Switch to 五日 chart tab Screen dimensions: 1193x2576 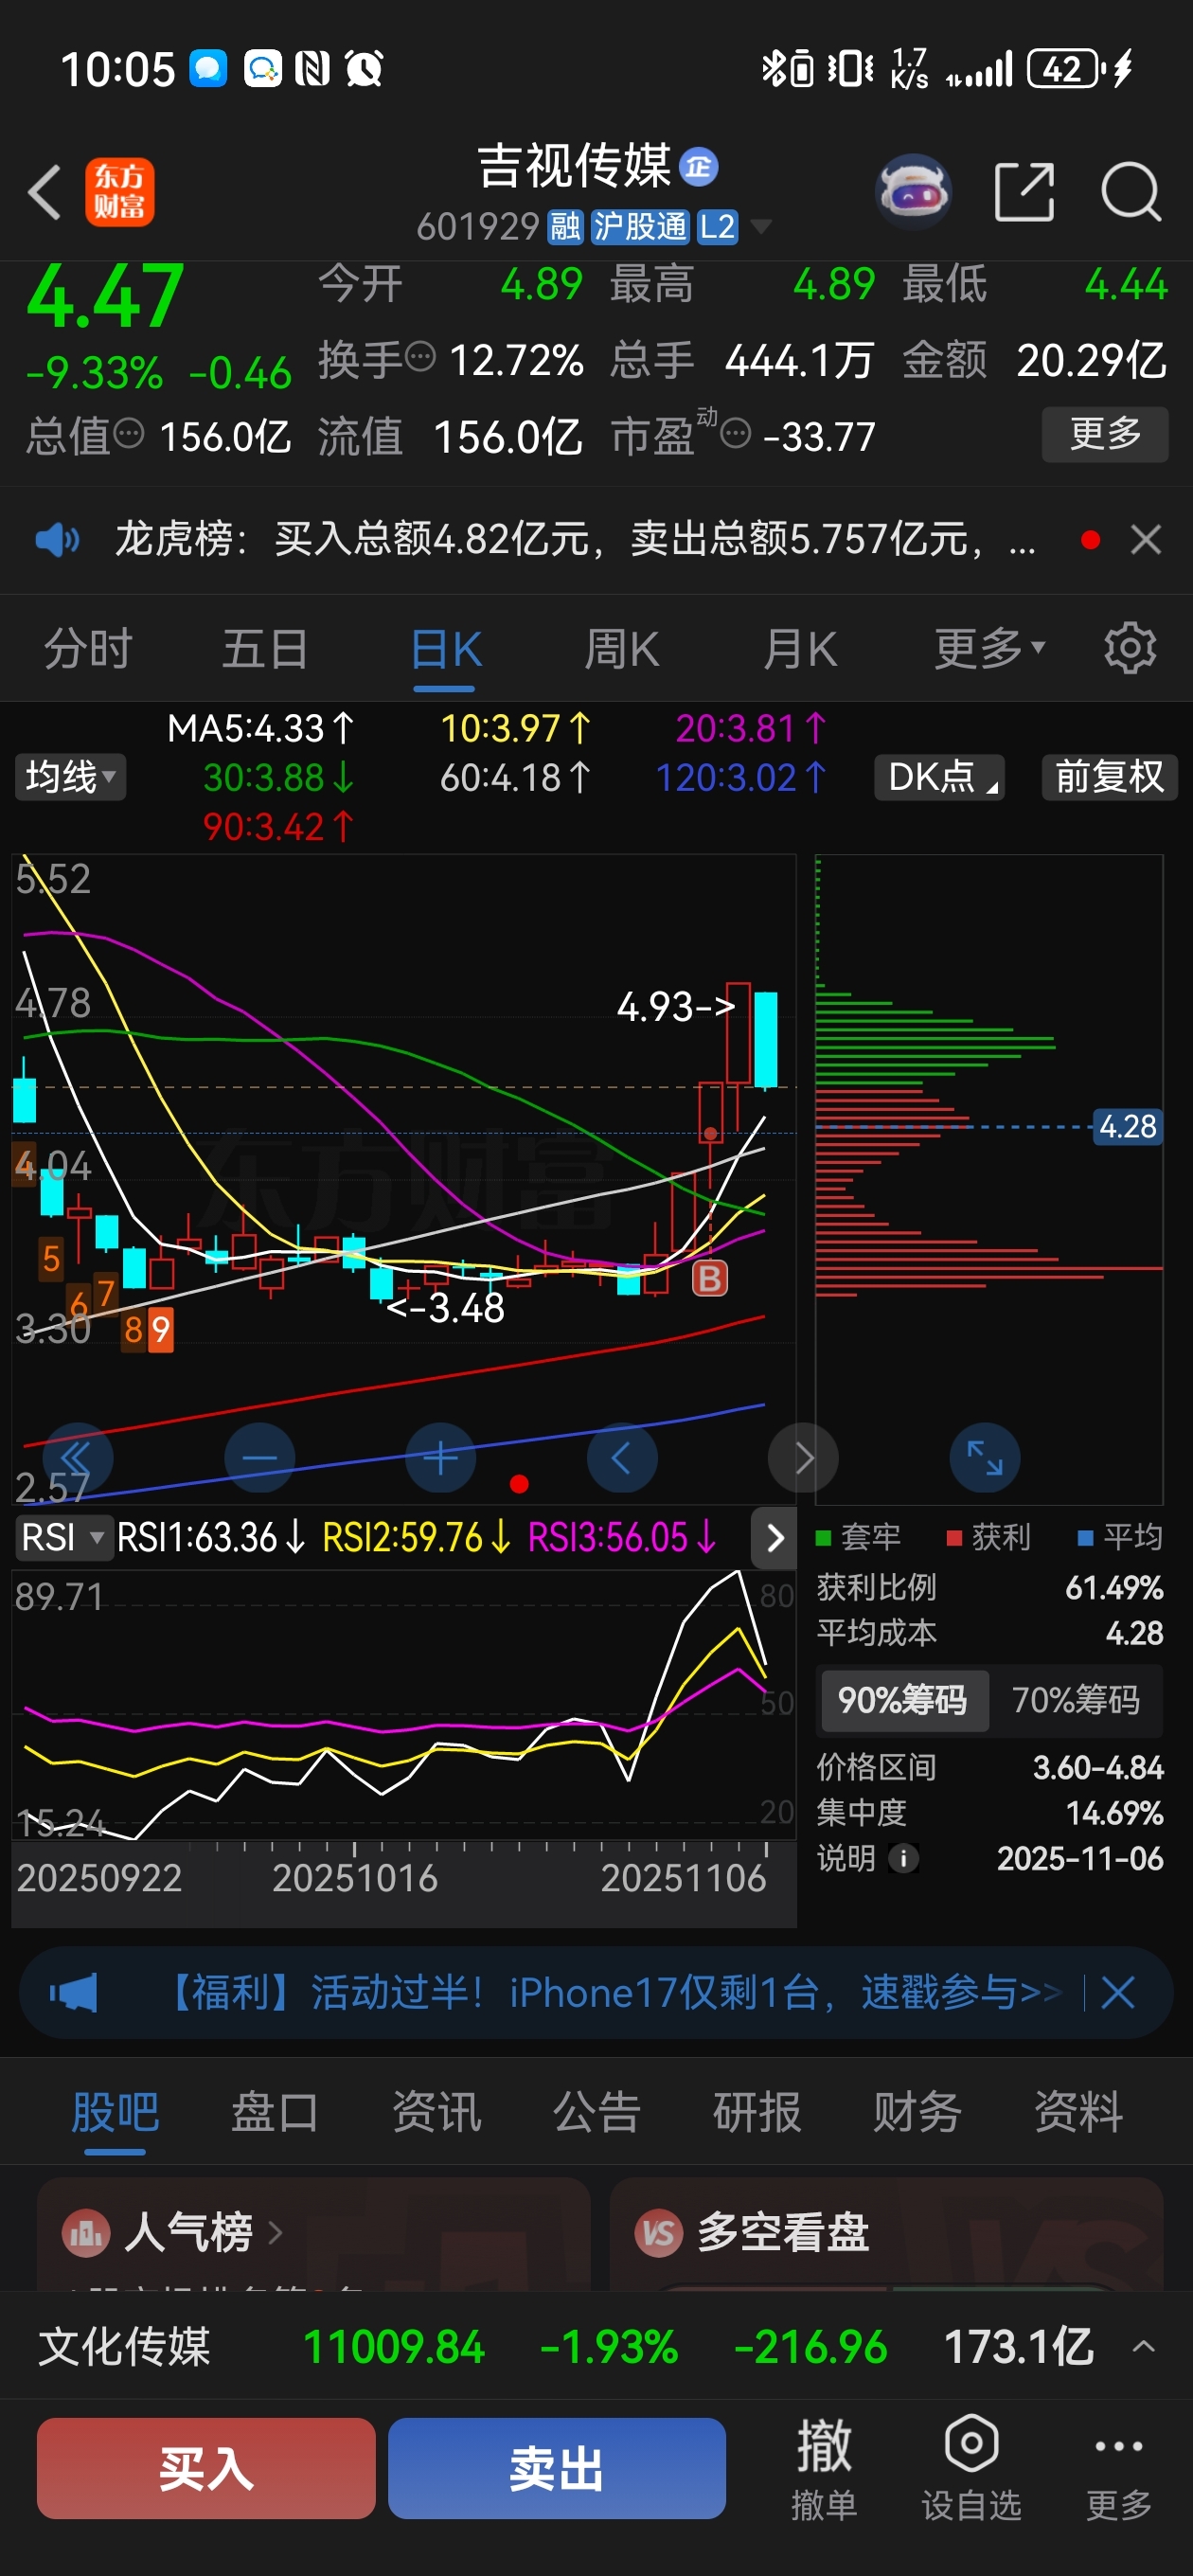click(265, 648)
